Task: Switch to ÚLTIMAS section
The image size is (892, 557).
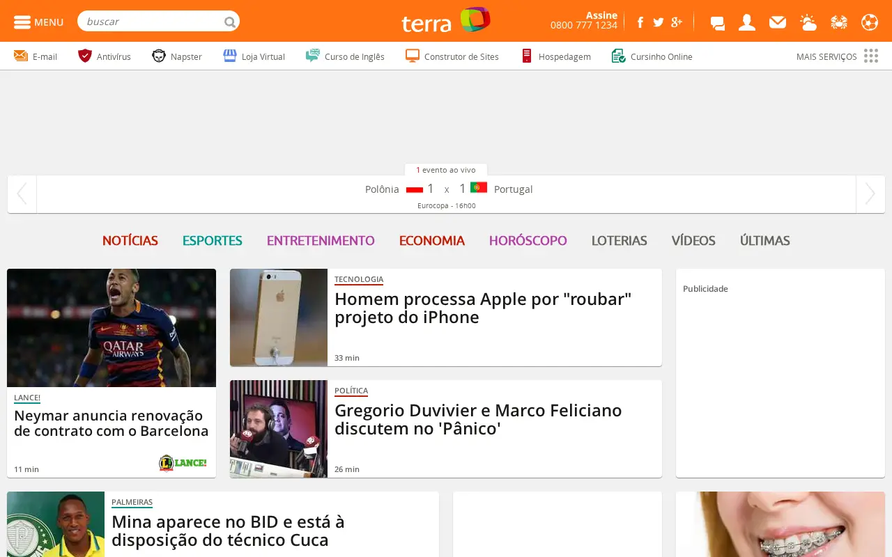Action: [x=765, y=241]
